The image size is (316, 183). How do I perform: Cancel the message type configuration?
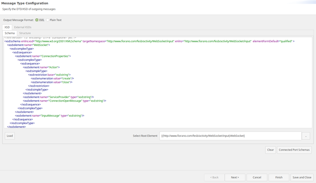pos(257,178)
